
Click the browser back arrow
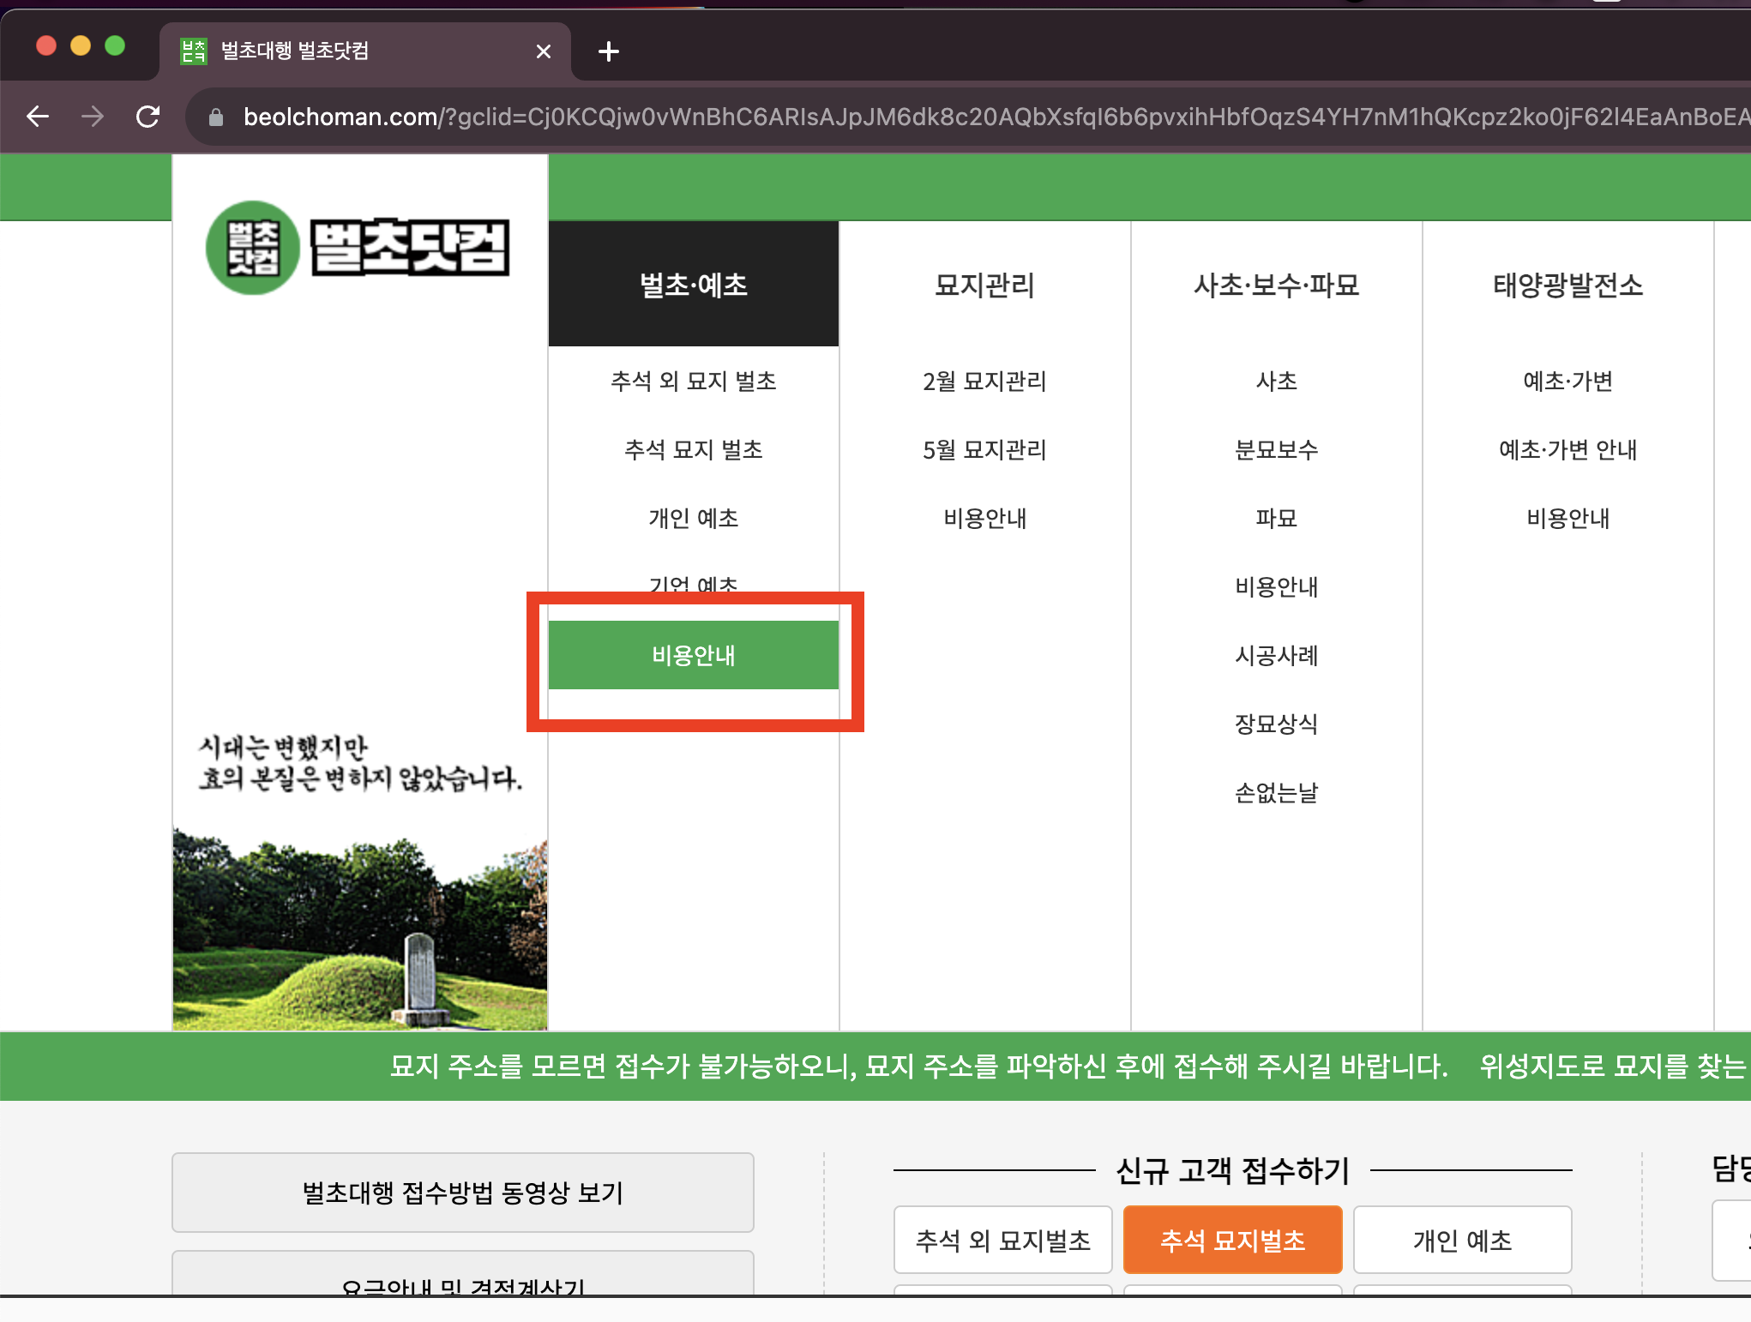[38, 117]
